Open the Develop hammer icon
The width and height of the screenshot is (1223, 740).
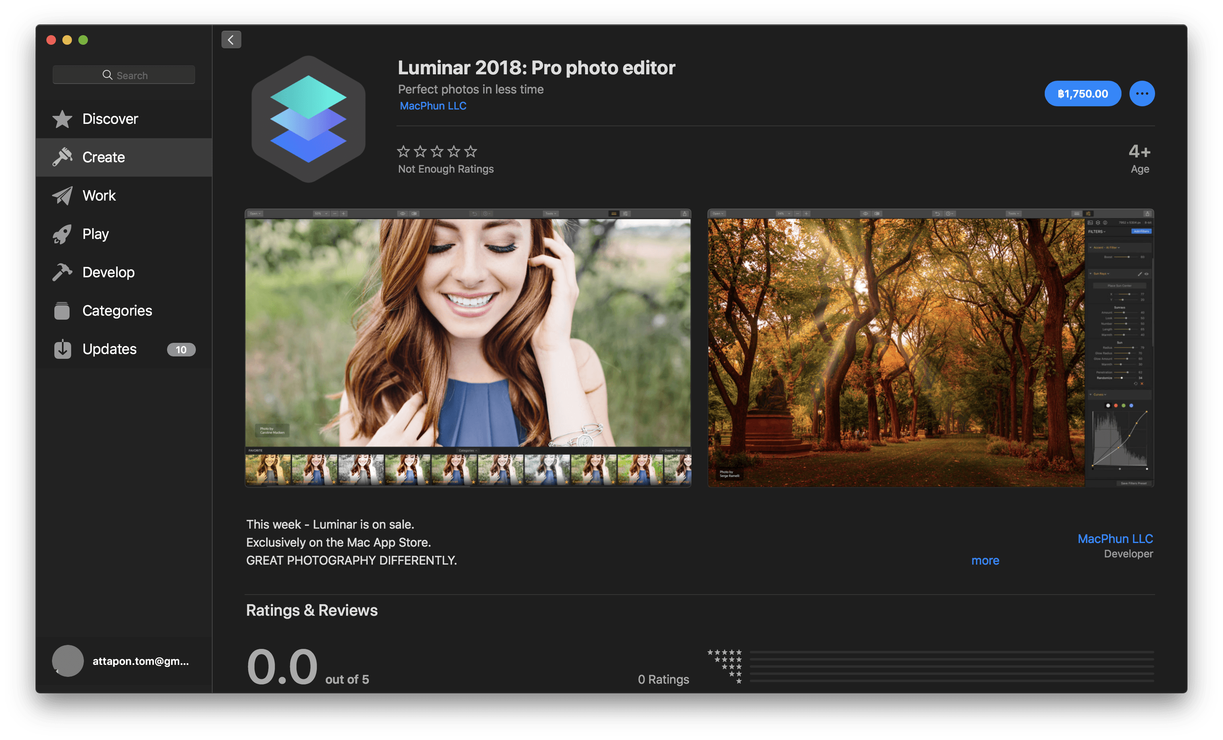point(62,272)
